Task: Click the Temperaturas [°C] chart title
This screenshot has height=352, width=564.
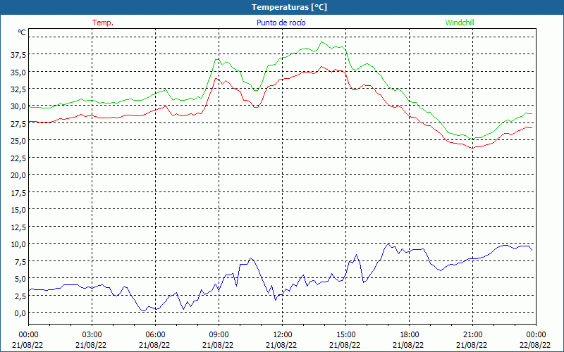Action: point(289,7)
